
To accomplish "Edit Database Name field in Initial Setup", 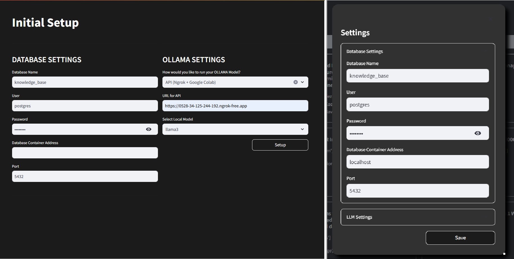I will (85, 82).
